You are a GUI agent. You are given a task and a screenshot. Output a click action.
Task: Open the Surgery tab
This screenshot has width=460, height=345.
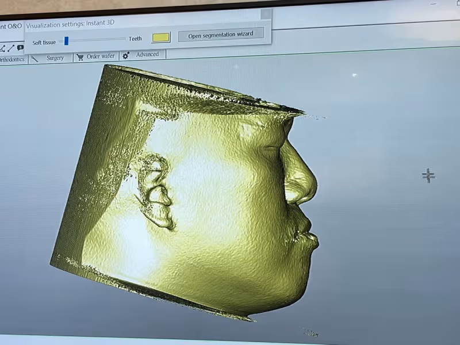click(x=51, y=58)
